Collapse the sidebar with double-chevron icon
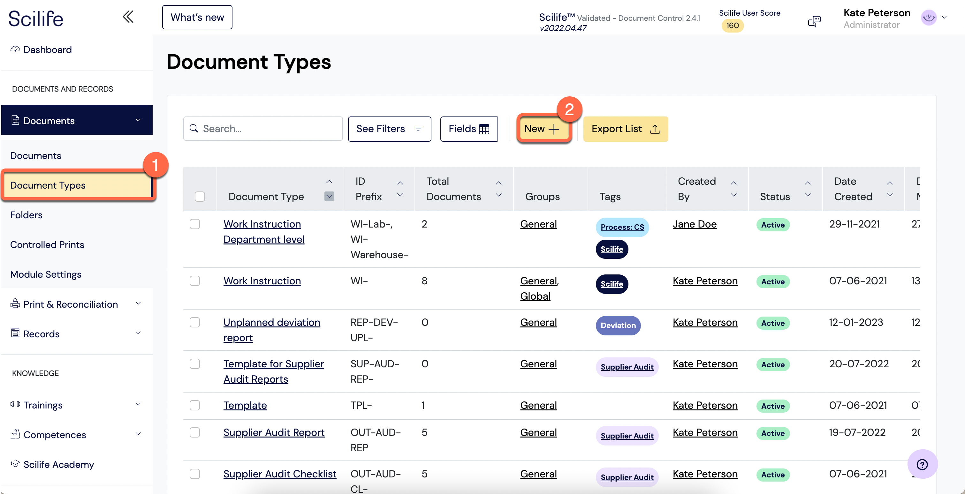 tap(128, 17)
